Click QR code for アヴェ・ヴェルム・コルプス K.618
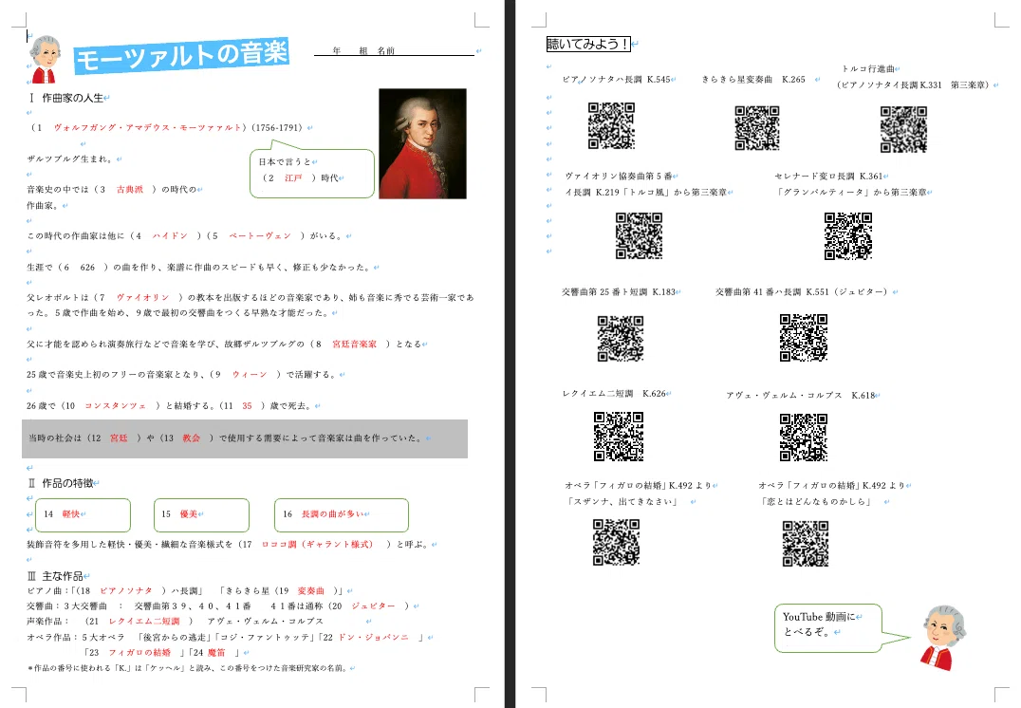1021x708 pixels. tap(804, 438)
